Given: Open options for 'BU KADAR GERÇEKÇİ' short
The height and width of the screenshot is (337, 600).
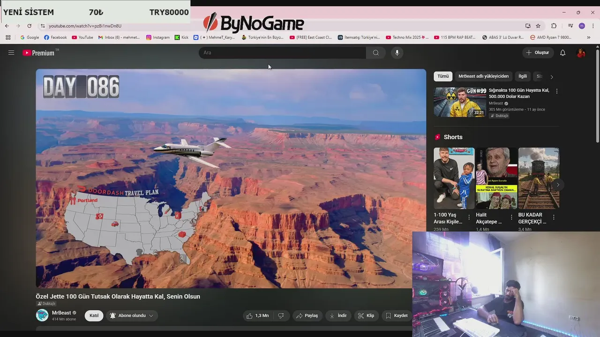Looking at the screenshot, I should tap(554, 217).
